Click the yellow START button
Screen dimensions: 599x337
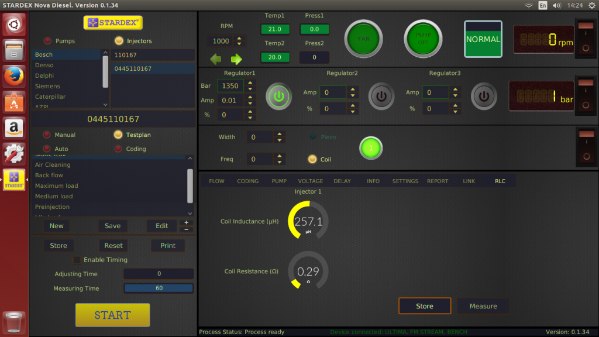coord(113,315)
